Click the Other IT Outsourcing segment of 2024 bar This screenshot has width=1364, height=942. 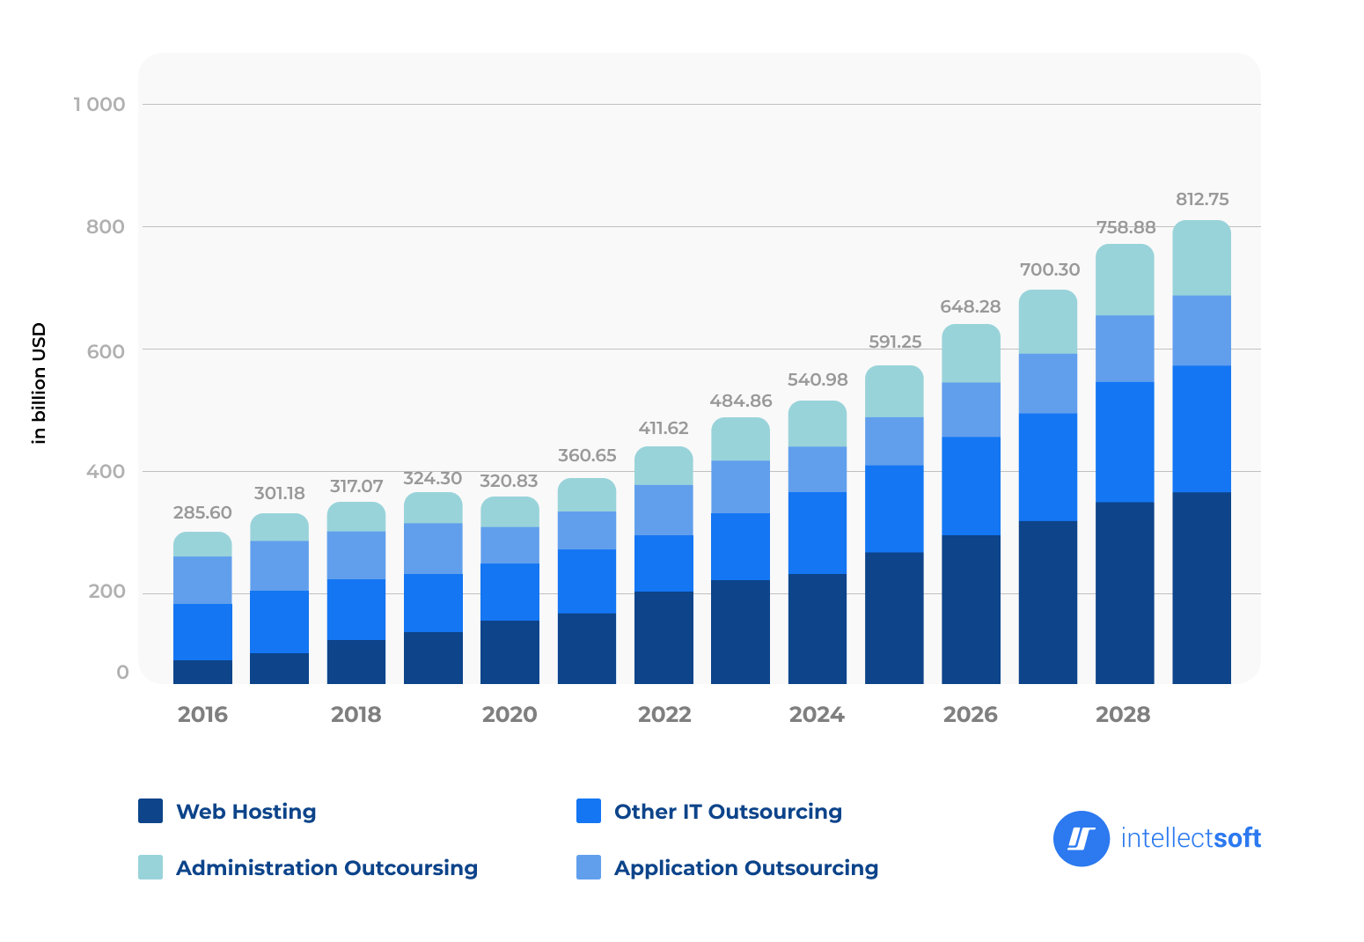point(818,533)
